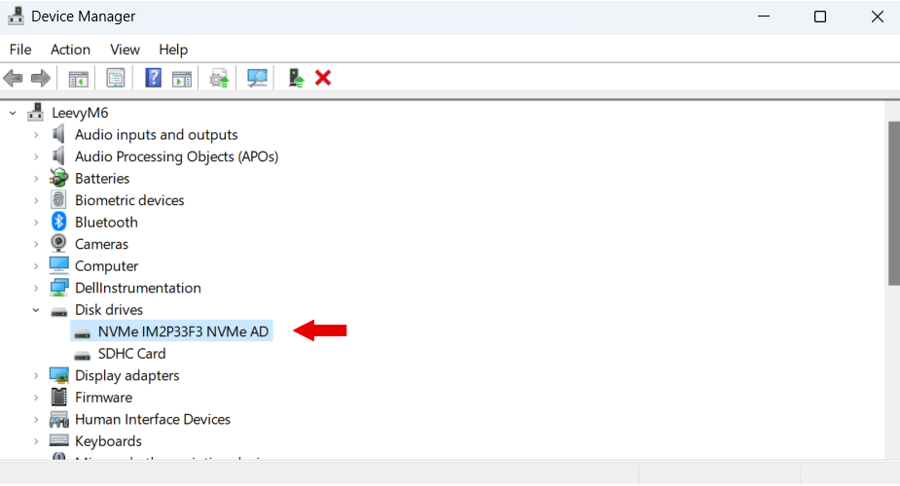
Task: Click the Disk drives category icon
Action: tap(58, 311)
